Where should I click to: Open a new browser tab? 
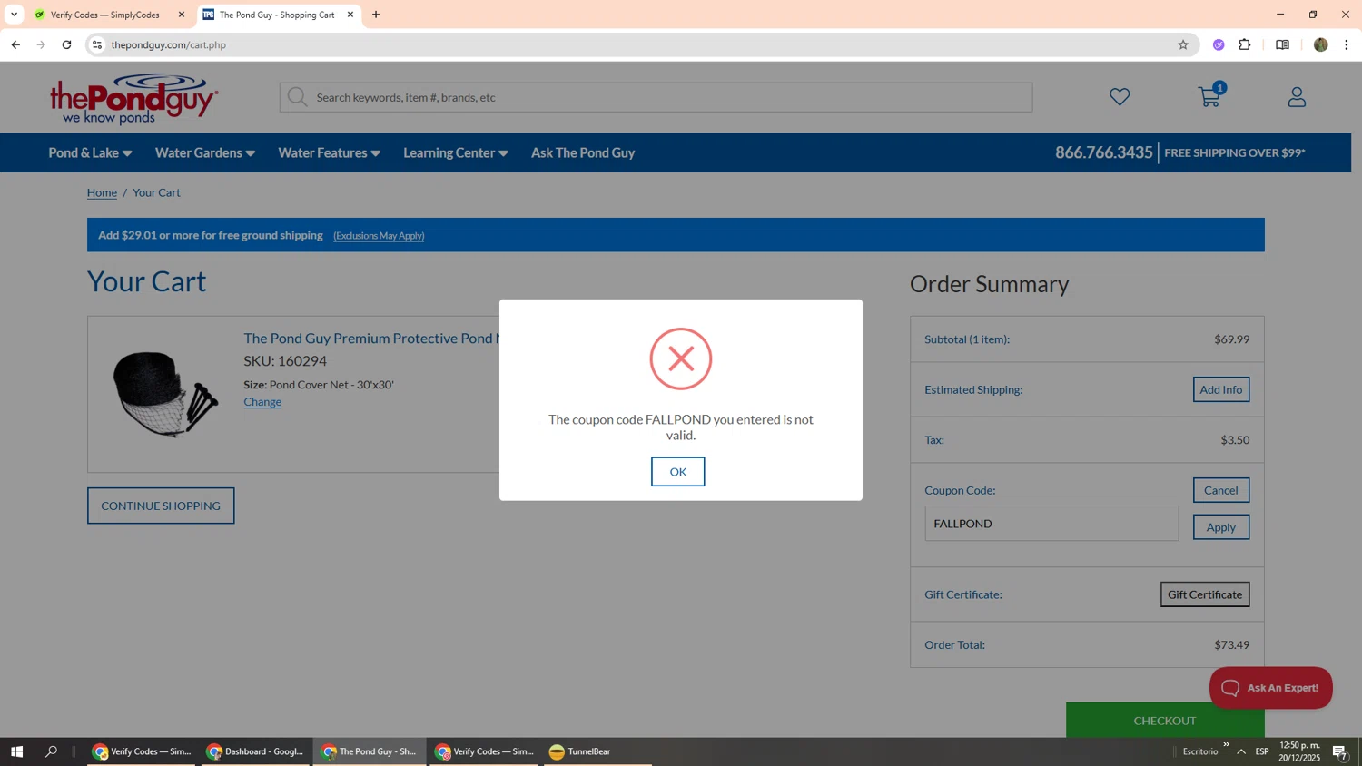[376, 15]
